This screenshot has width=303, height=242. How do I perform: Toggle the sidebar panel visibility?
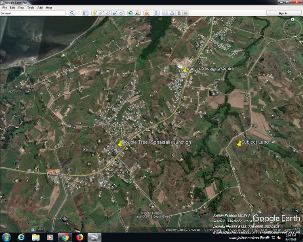coord(85,13)
